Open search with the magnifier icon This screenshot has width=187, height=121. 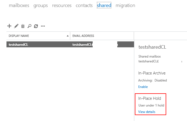pos(29,26)
